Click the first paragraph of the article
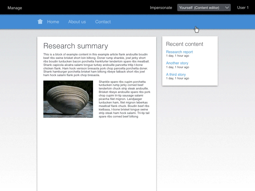This screenshot has width=255, height=191. click(96, 65)
